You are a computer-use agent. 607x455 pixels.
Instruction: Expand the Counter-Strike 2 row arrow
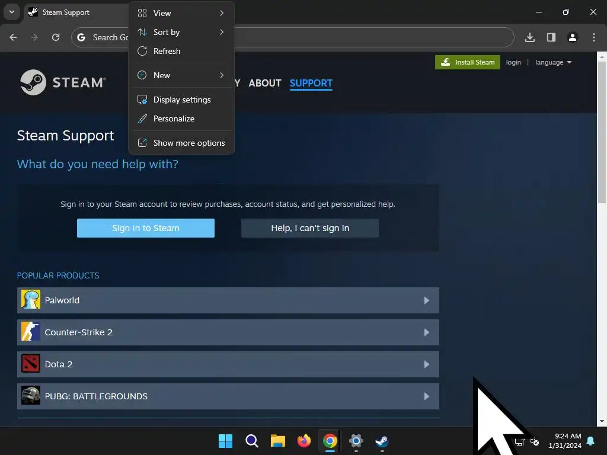[427, 332]
